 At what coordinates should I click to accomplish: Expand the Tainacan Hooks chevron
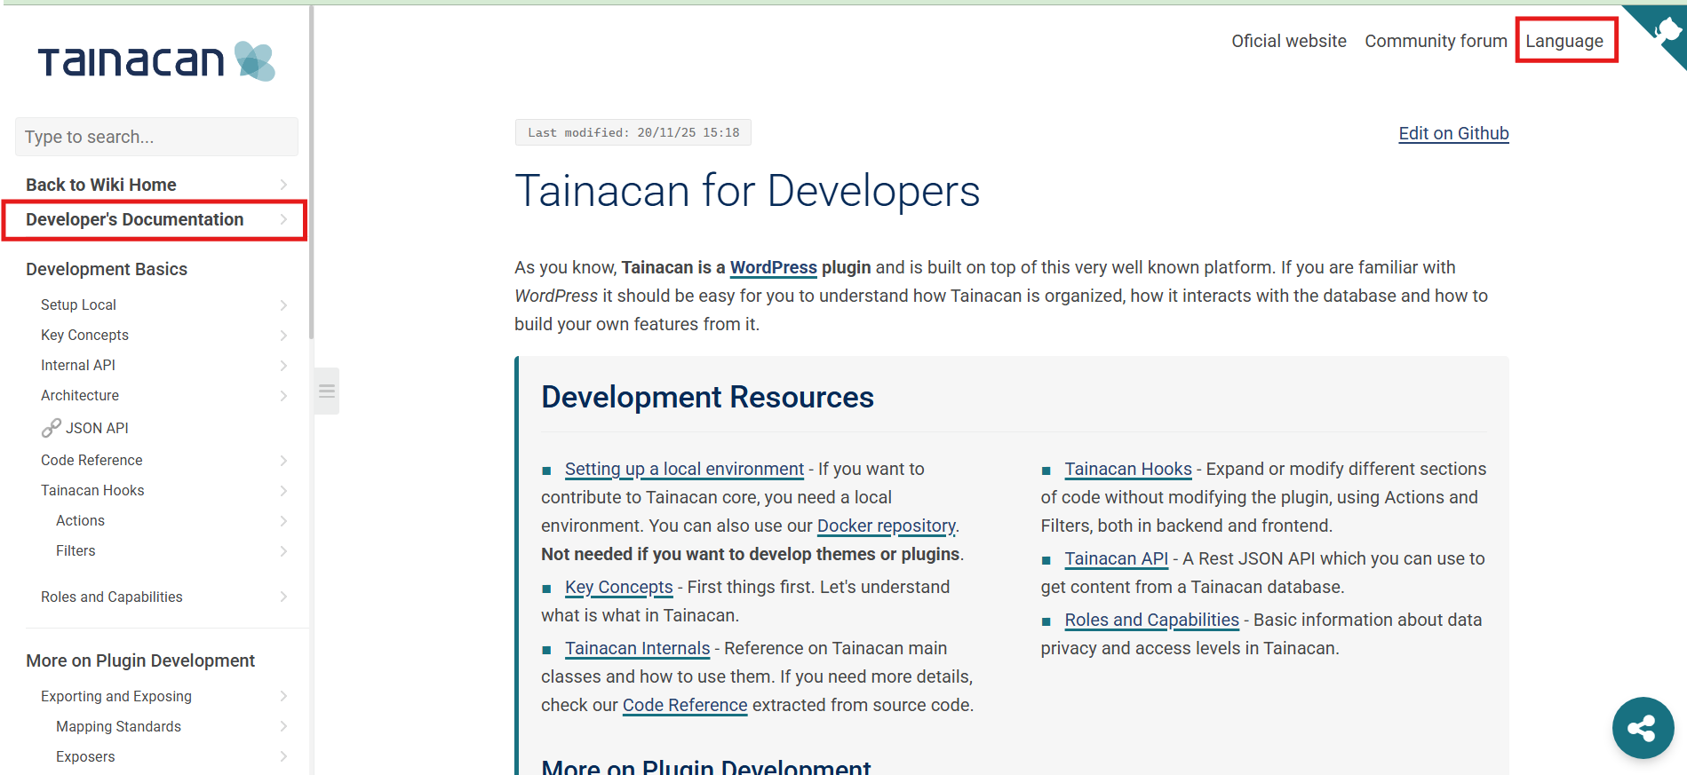[283, 491]
